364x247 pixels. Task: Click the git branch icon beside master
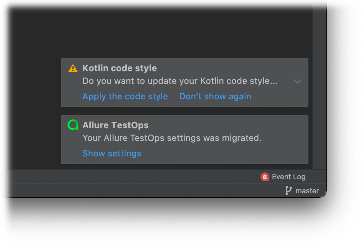pyautogui.click(x=288, y=191)
